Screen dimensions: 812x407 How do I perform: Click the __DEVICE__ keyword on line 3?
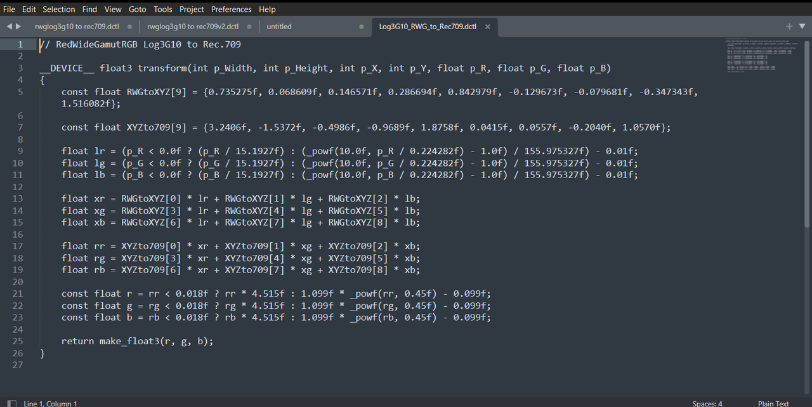[67, 68]
